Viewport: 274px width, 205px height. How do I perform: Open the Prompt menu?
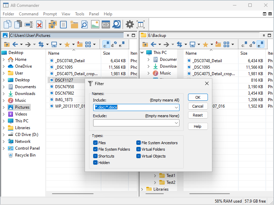point(50,14)
